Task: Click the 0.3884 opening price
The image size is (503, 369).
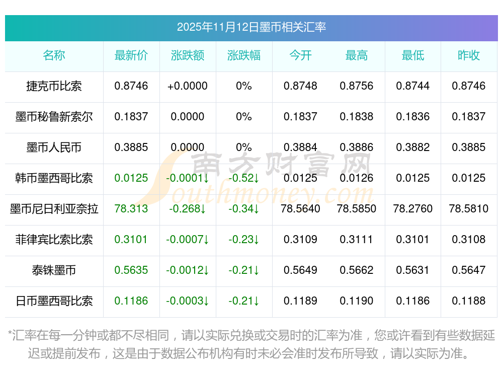Action: tap(300, 147)
